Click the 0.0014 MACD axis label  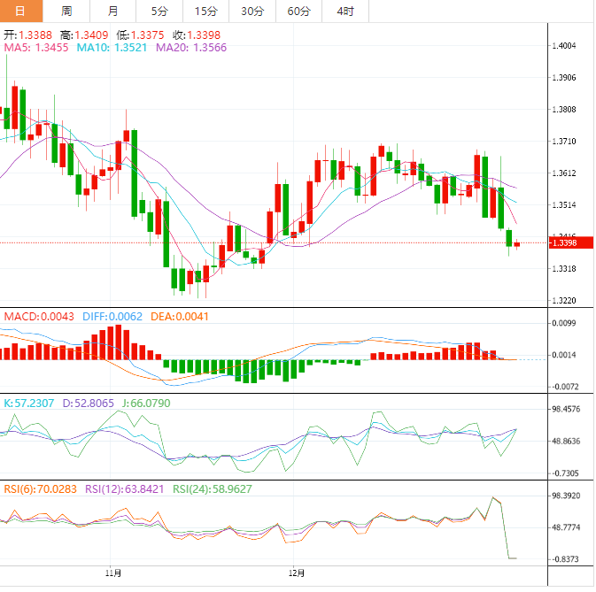click(564, 356)
